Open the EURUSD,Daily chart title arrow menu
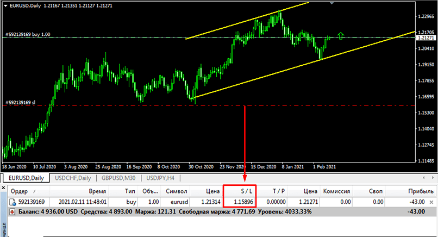The height and width of the screenshot is (237, 438). 5,5
